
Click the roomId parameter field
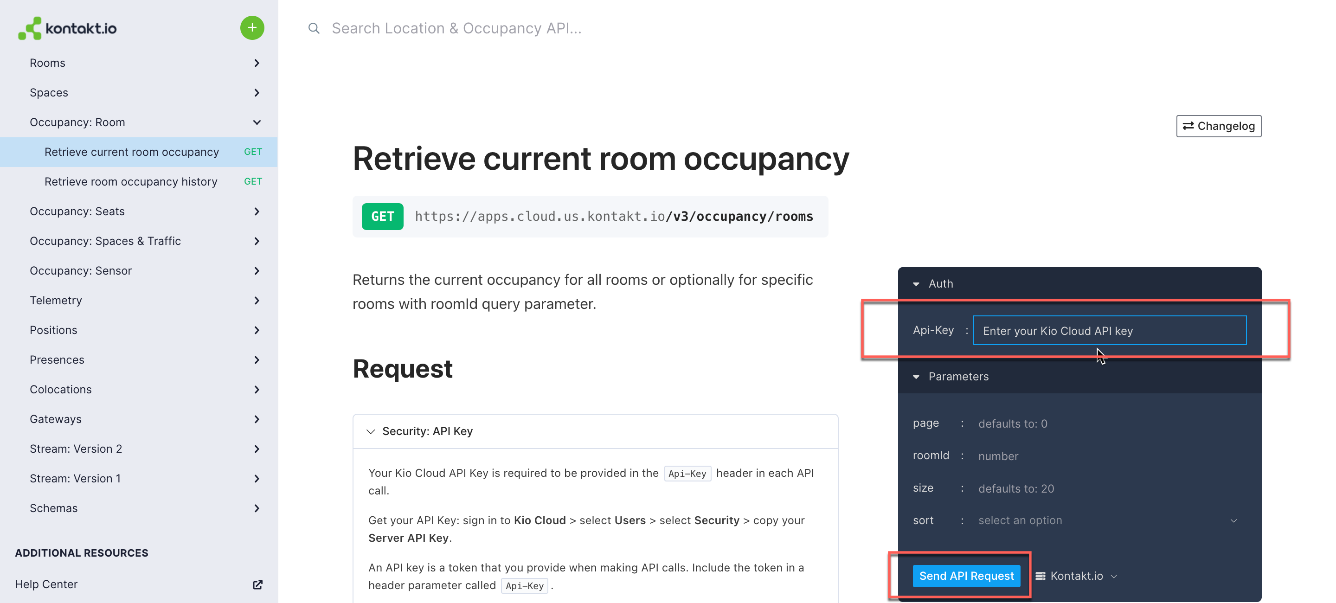[x=1110, y=456]
